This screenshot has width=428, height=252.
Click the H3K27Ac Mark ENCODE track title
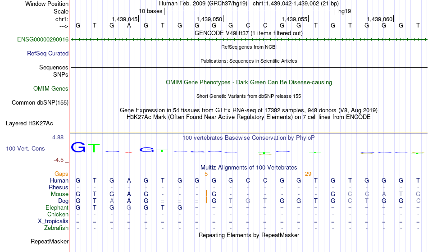coord(249,117)
